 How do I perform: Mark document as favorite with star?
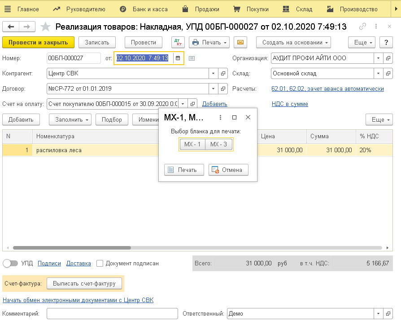(x=45, y=27)
